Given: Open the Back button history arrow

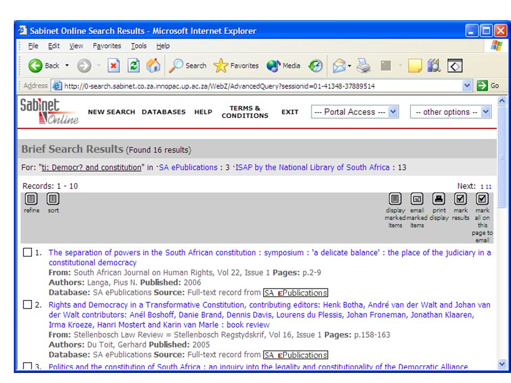Looking at the screenshot, I should click(67, 65).
